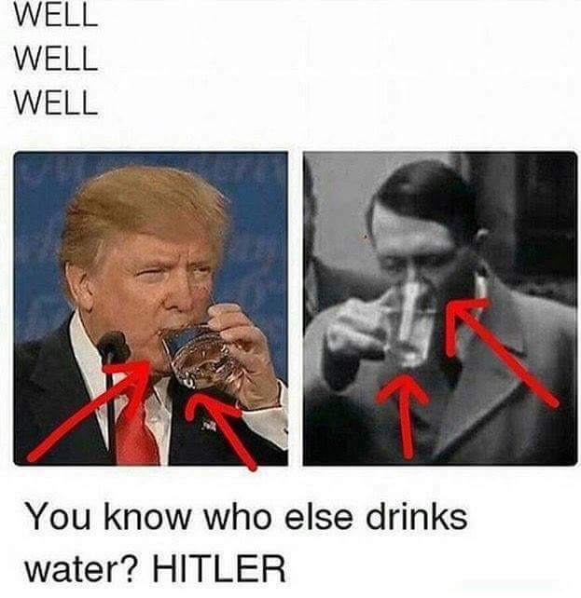Click the second "WELL" text line
The width and height of the screenshot is (581, 598).
pyautogui.click(x=56, y=59)
